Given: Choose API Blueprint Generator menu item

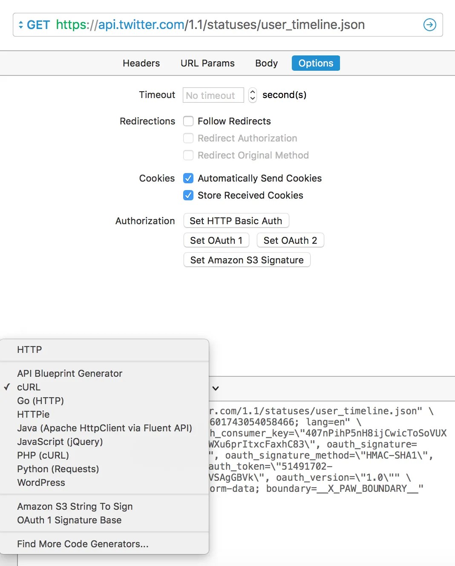Looking at the screenshot, I should click(104, 373).
